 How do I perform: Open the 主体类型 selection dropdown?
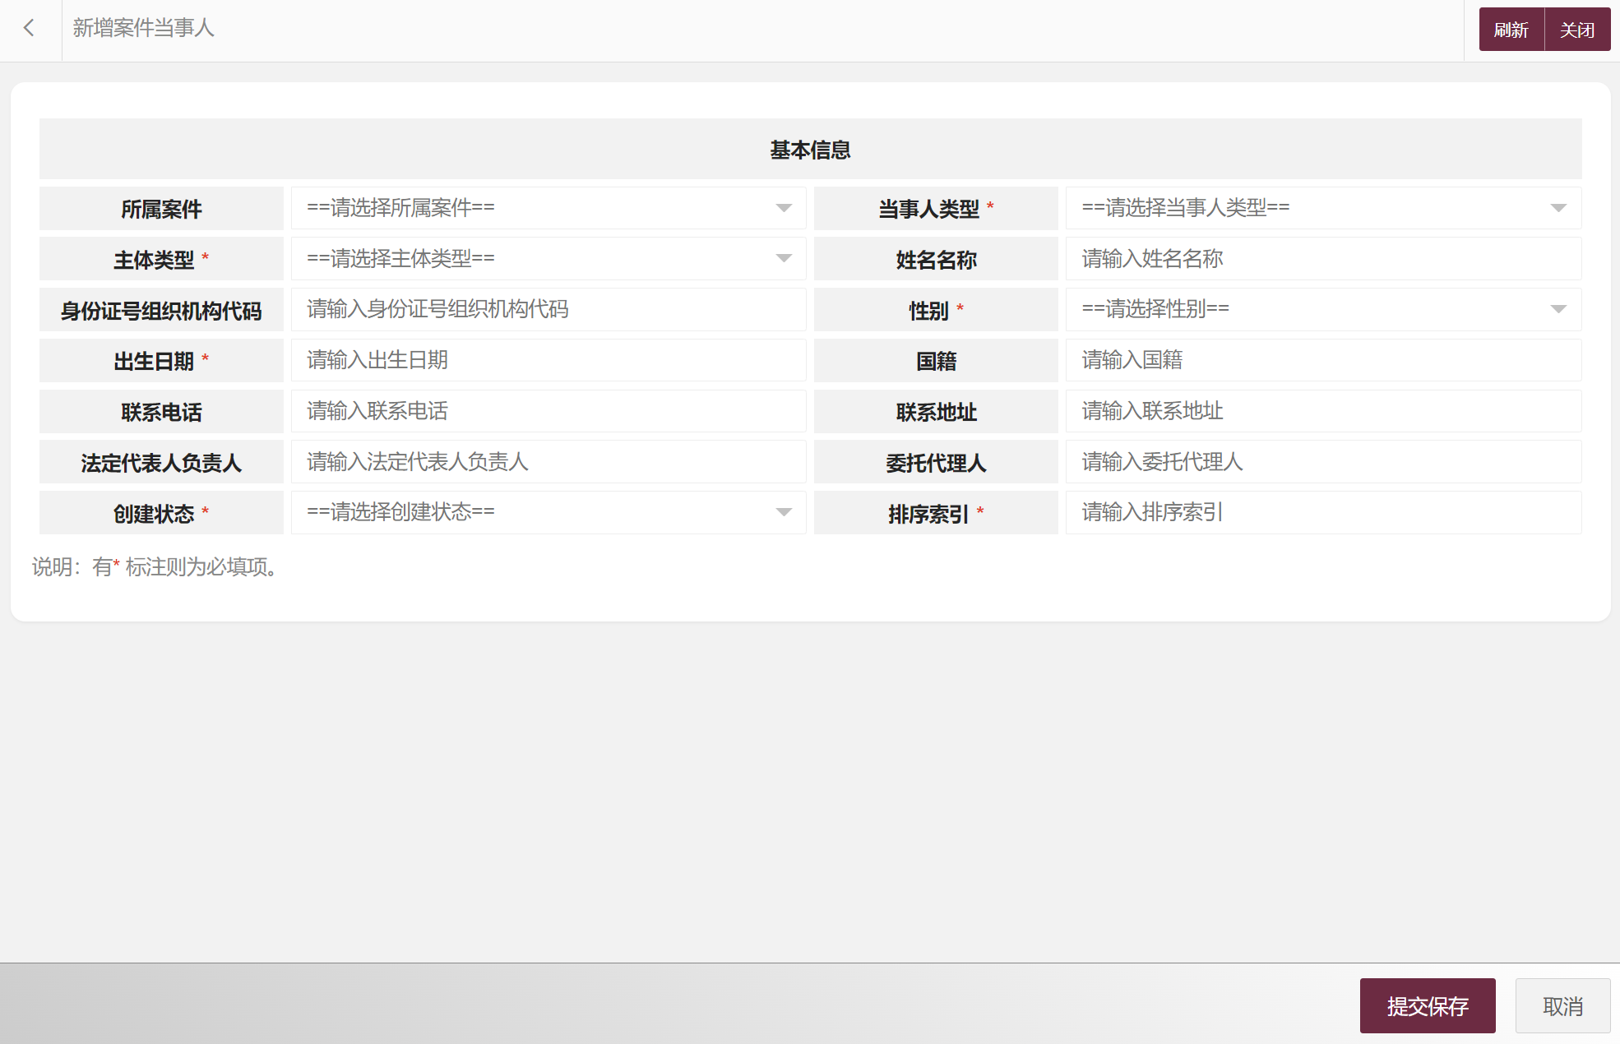(x=548, y=259)
